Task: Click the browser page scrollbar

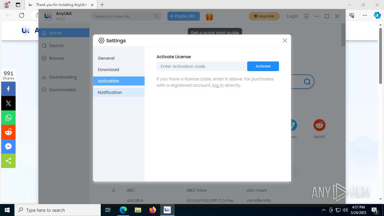Action: 381,56
